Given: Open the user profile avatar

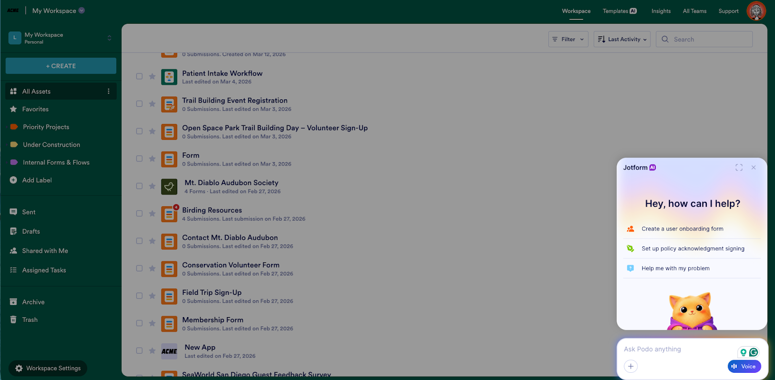Looking at the screenshot, I should [x=756, y=11].
